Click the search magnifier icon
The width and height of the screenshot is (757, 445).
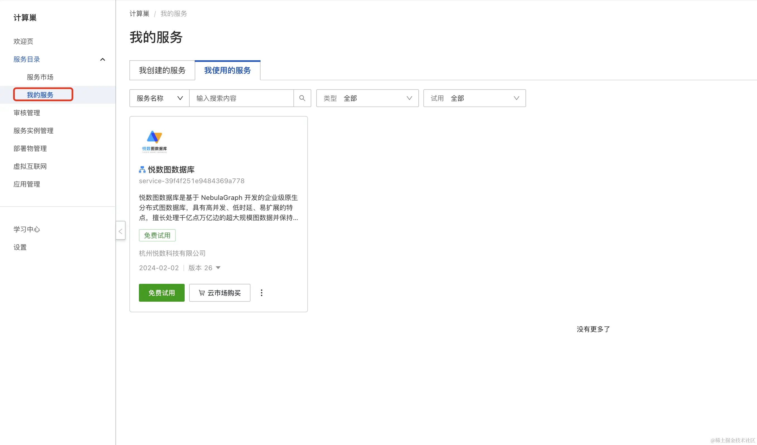point(302,98)
